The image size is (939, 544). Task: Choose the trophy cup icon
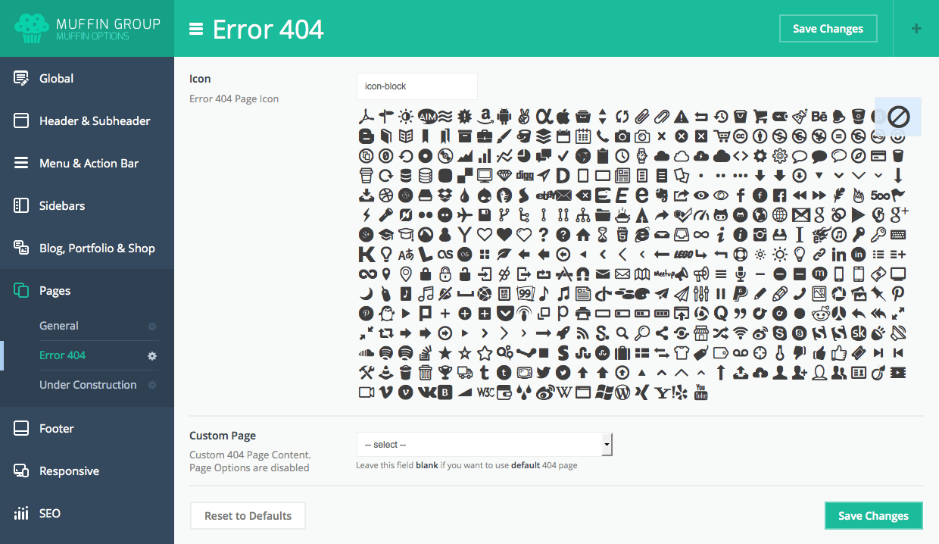click(x=445, y=373)
